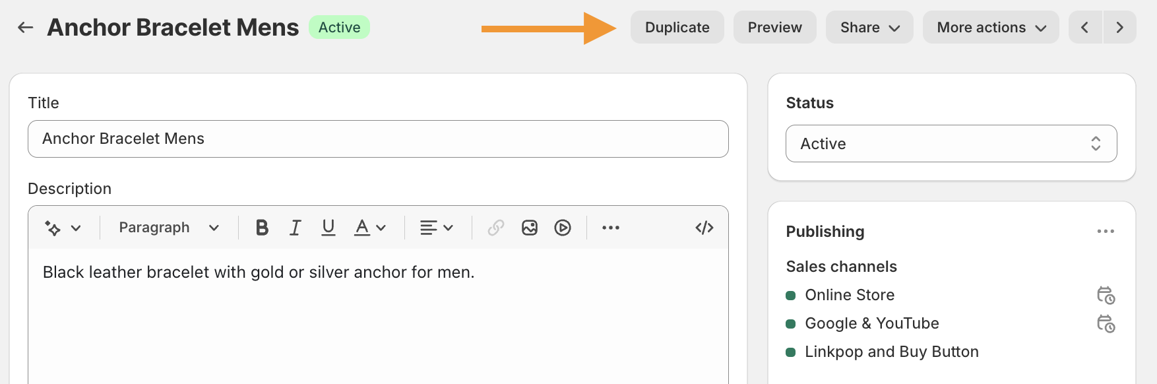Open the AI text generation menu
Viewport: 1157px width, 384px height.
click(63, 228)
